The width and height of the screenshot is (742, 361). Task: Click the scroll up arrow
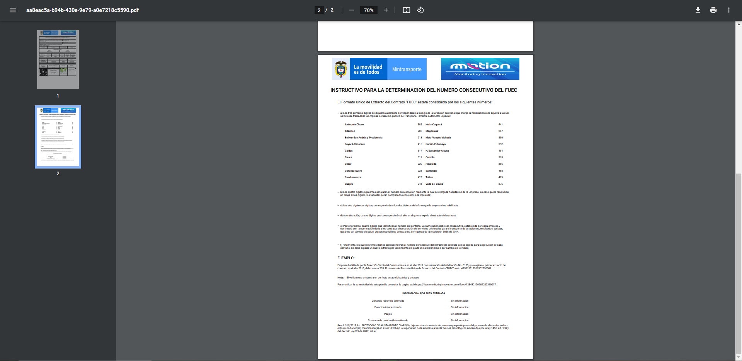click(x=739, y=24)
